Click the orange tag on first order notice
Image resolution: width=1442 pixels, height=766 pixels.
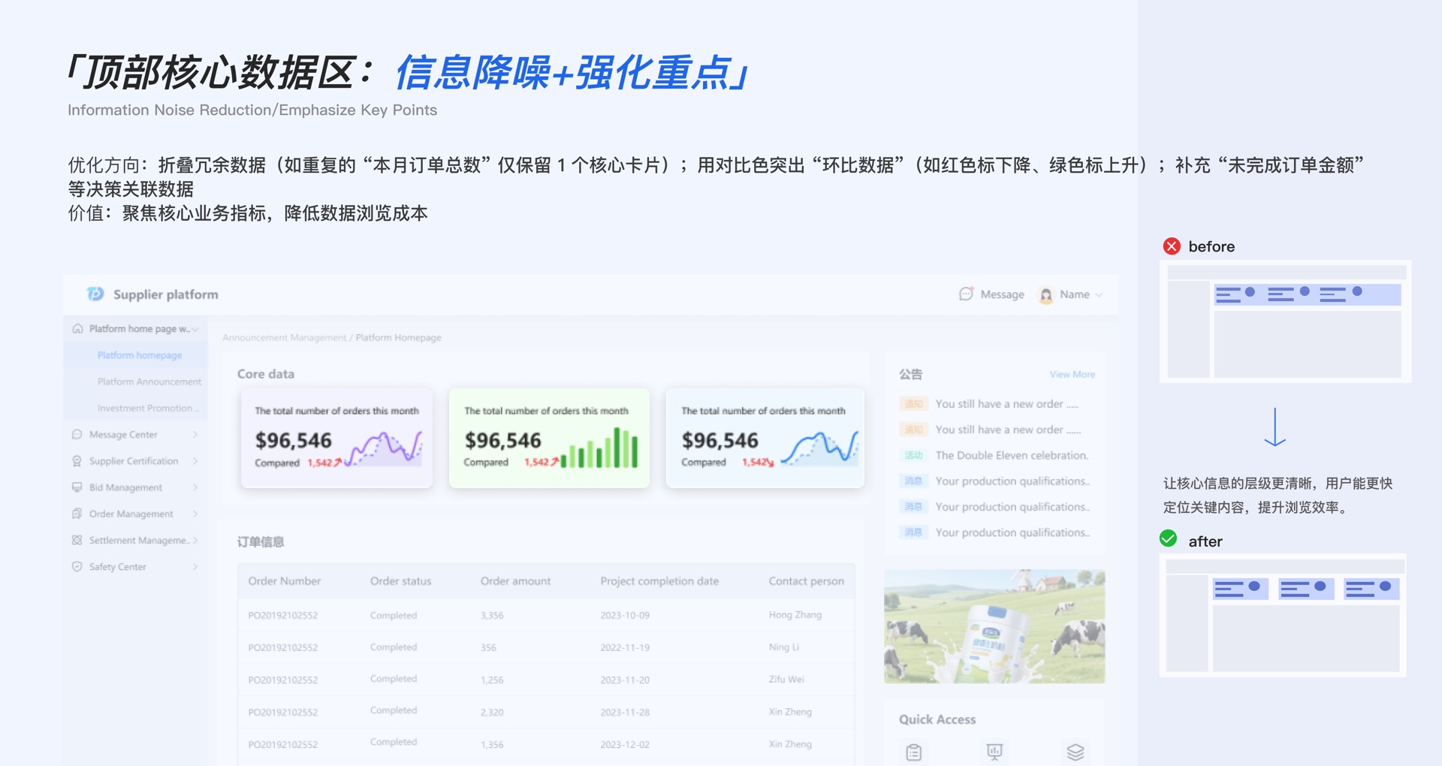tap(913, 404)
